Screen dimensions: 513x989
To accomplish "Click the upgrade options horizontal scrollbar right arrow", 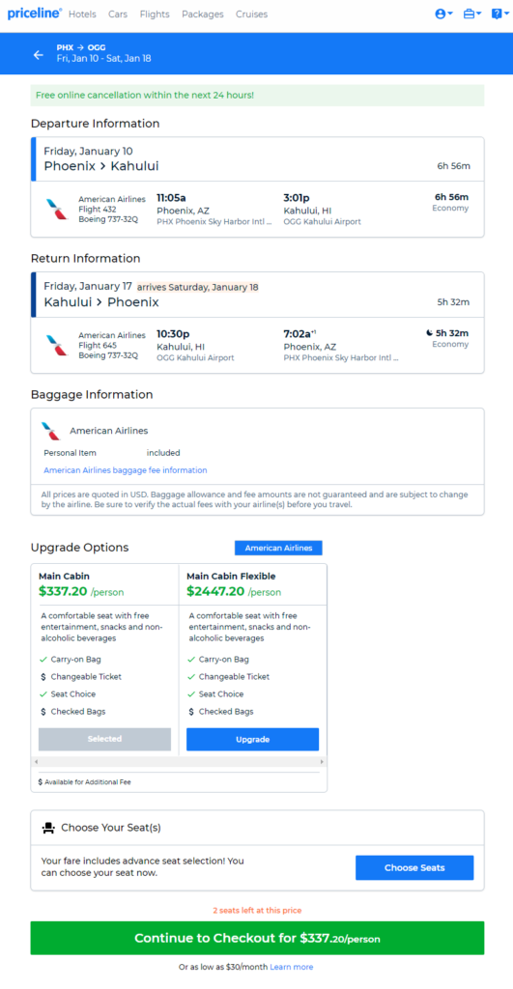I will coord(323,762).
